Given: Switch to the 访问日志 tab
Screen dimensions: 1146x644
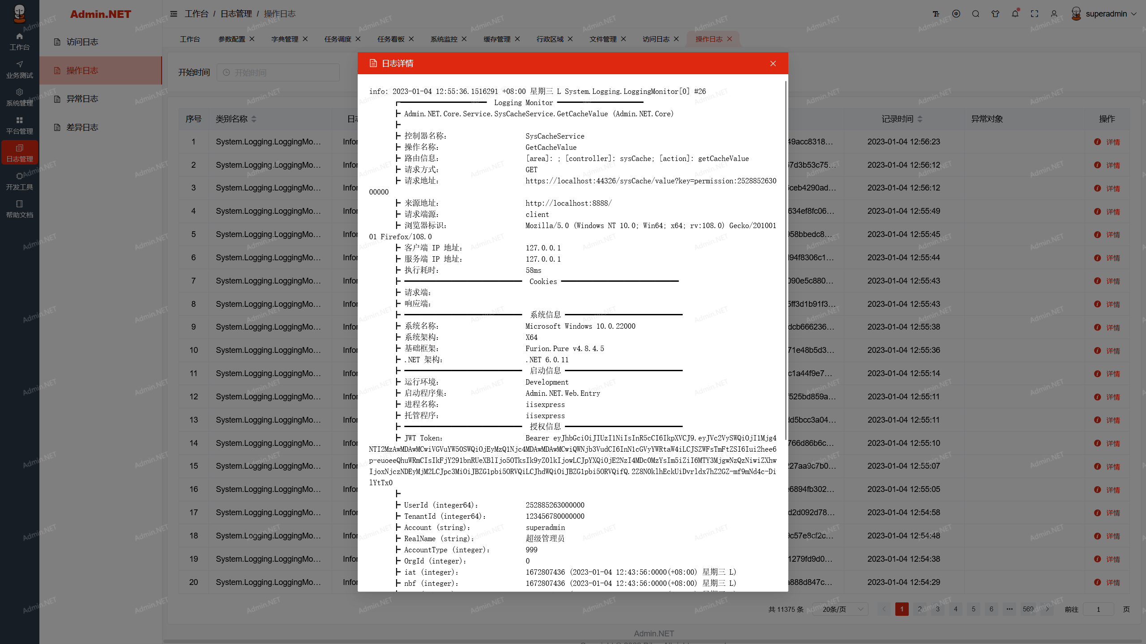Looking at the screenshot, I should tap(656, 39).
